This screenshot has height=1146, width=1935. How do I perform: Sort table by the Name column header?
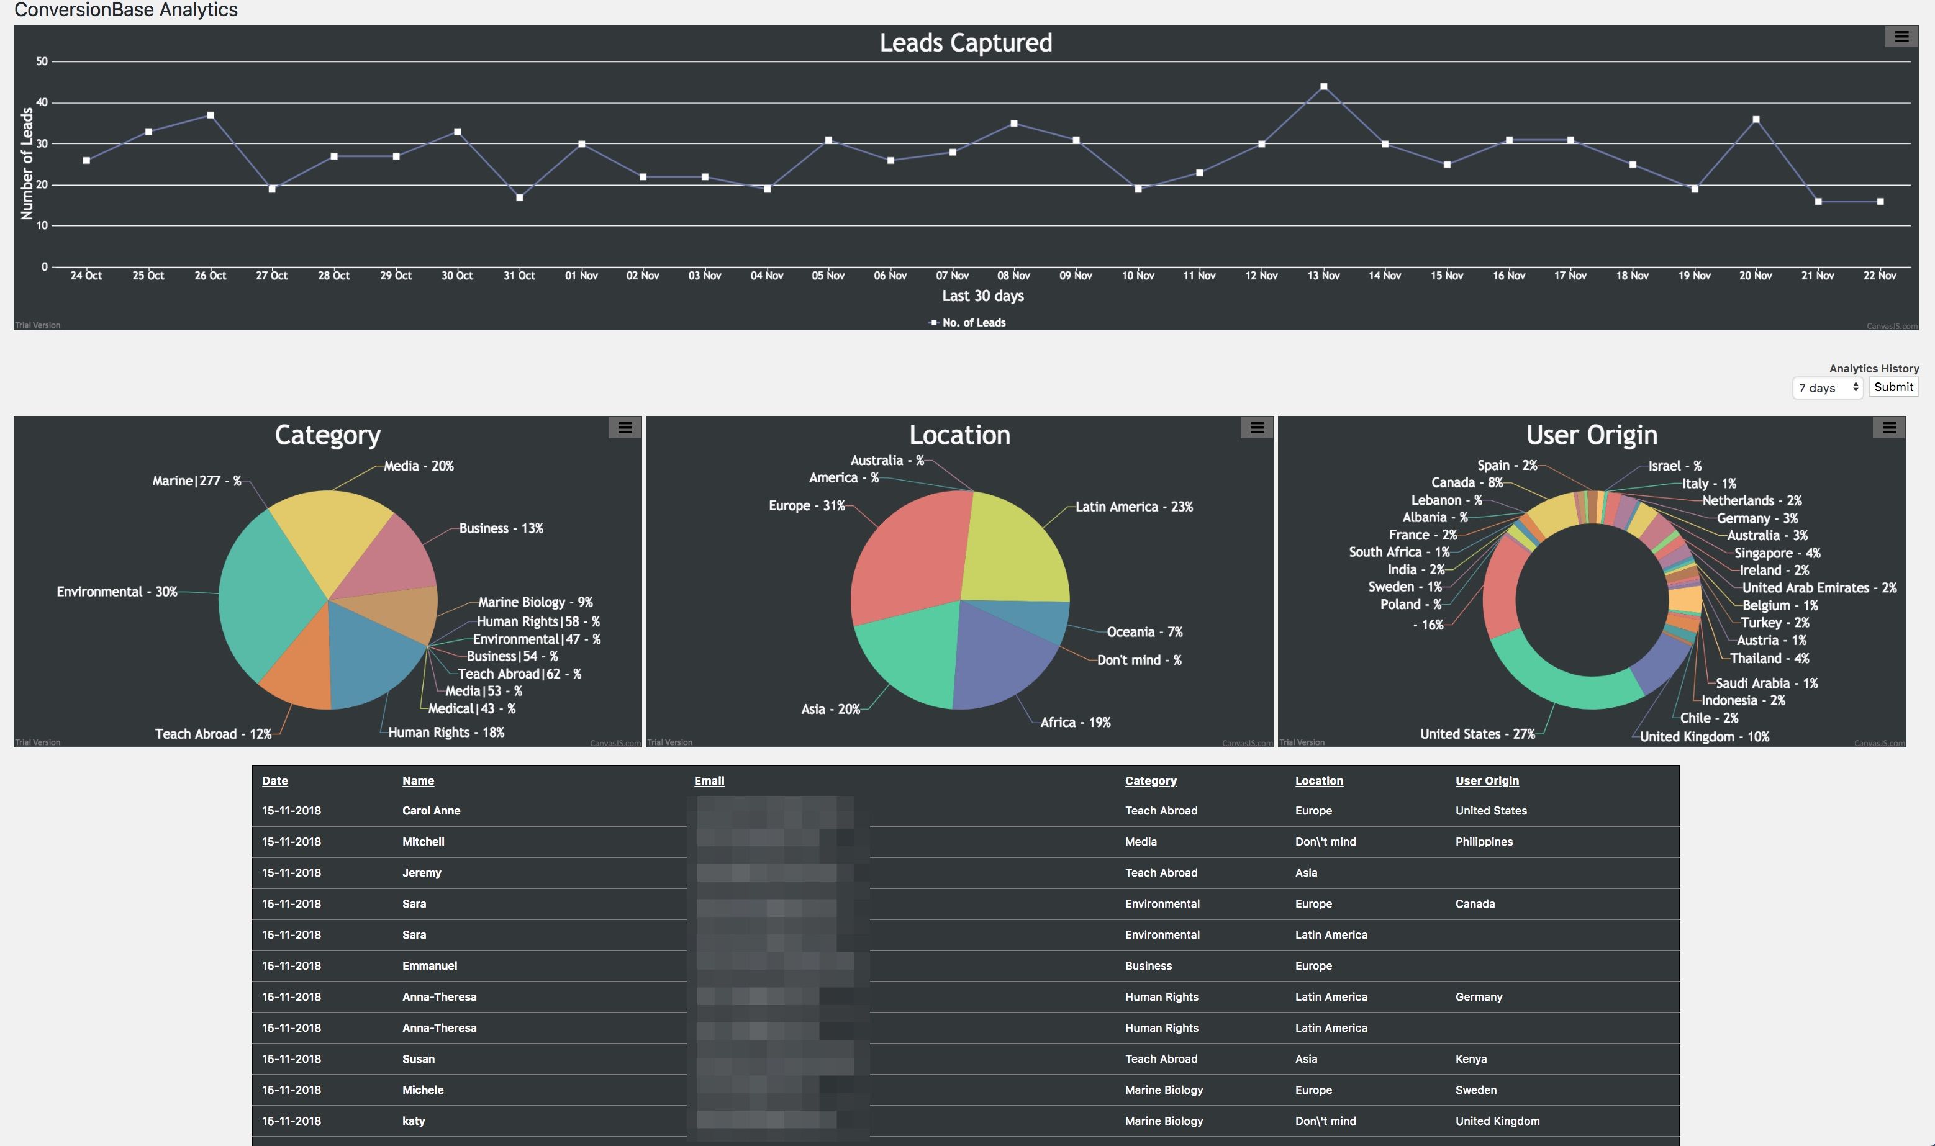(x=418, y=781)
